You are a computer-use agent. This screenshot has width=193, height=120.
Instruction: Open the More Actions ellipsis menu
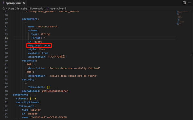point(189,3)
